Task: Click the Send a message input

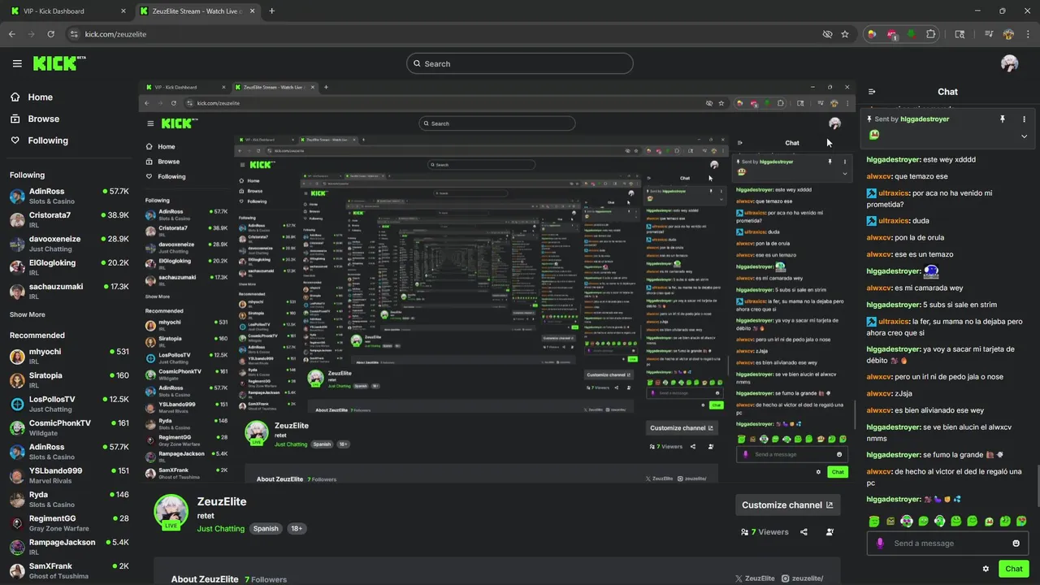Action: (948, 543)
